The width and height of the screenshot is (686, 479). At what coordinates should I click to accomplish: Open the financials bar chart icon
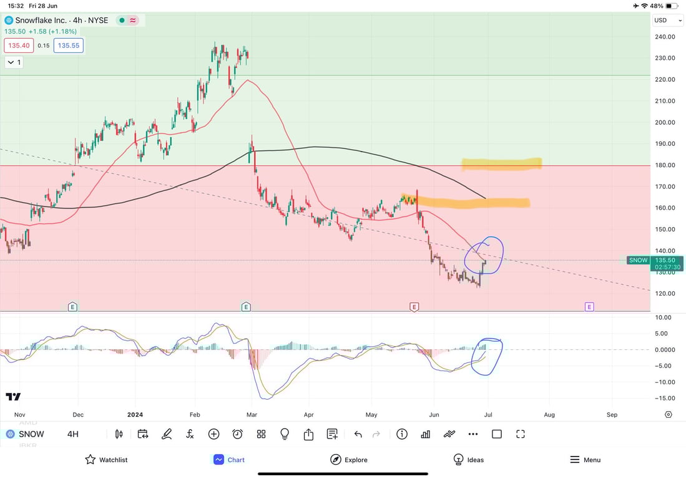click(425, 434)
